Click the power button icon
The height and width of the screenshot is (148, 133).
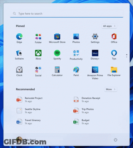point(115,140)
